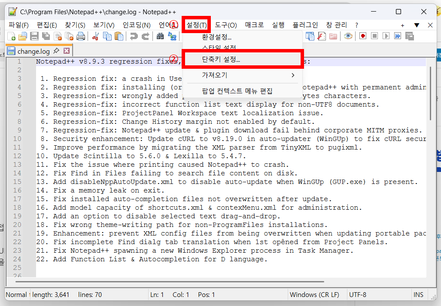Click the Print toolbar icon
The height and width of the screenshot is (306, 441).
(x=81, y=36)
